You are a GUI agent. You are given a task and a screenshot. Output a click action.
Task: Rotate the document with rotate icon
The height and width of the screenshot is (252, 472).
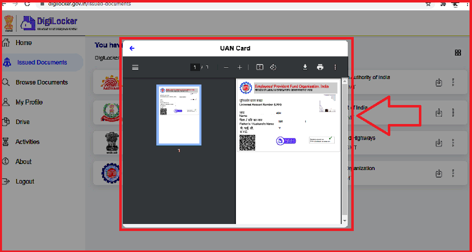tap(273, 67)
